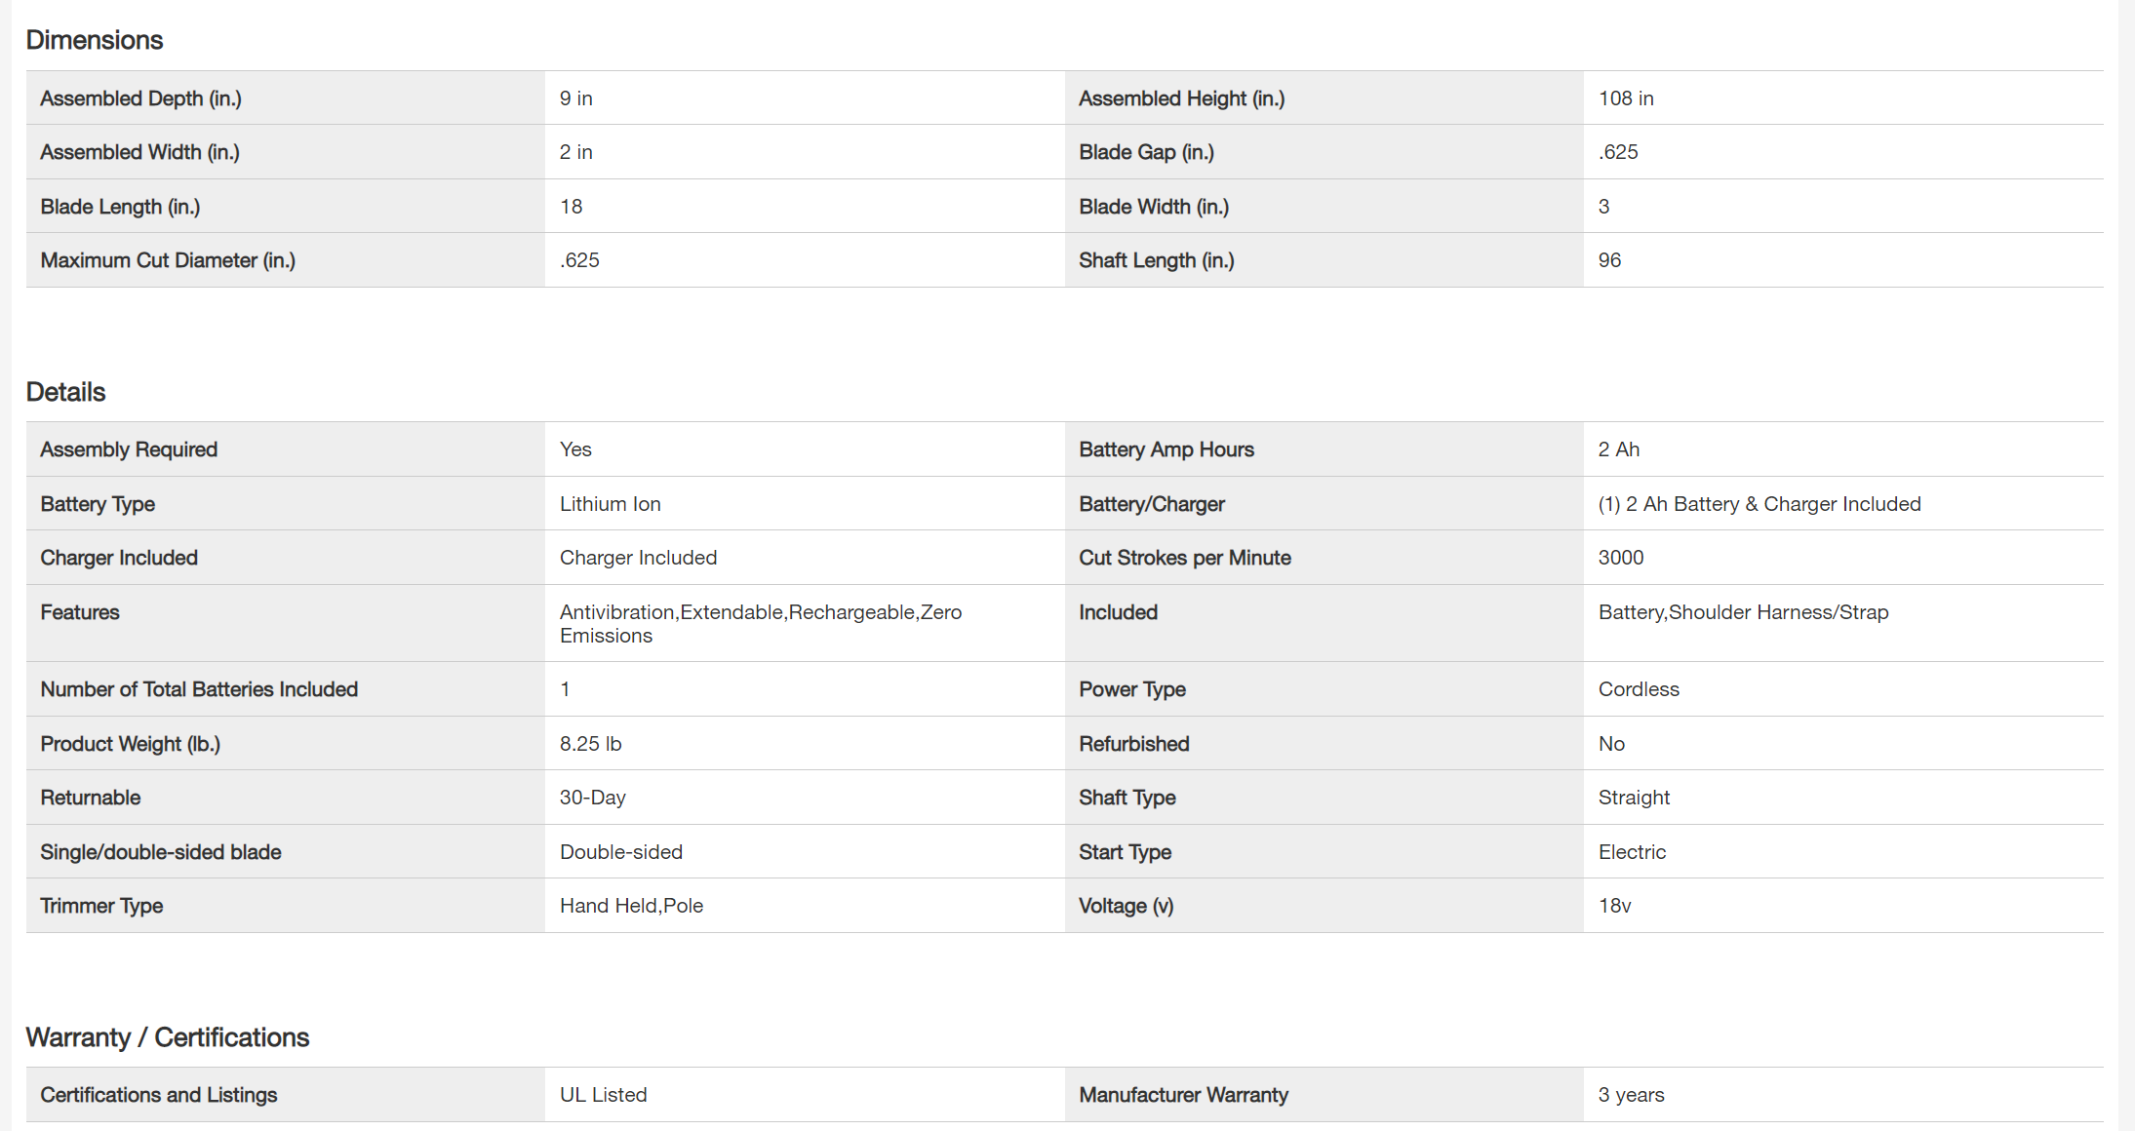Click the Details section heading

(x=65, y=392)
